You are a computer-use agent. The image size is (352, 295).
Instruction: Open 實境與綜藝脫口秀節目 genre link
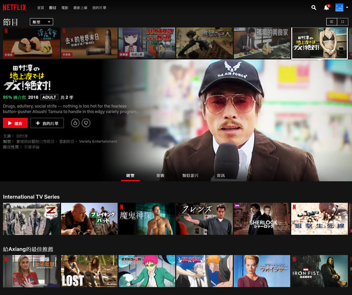coord(35,142)
